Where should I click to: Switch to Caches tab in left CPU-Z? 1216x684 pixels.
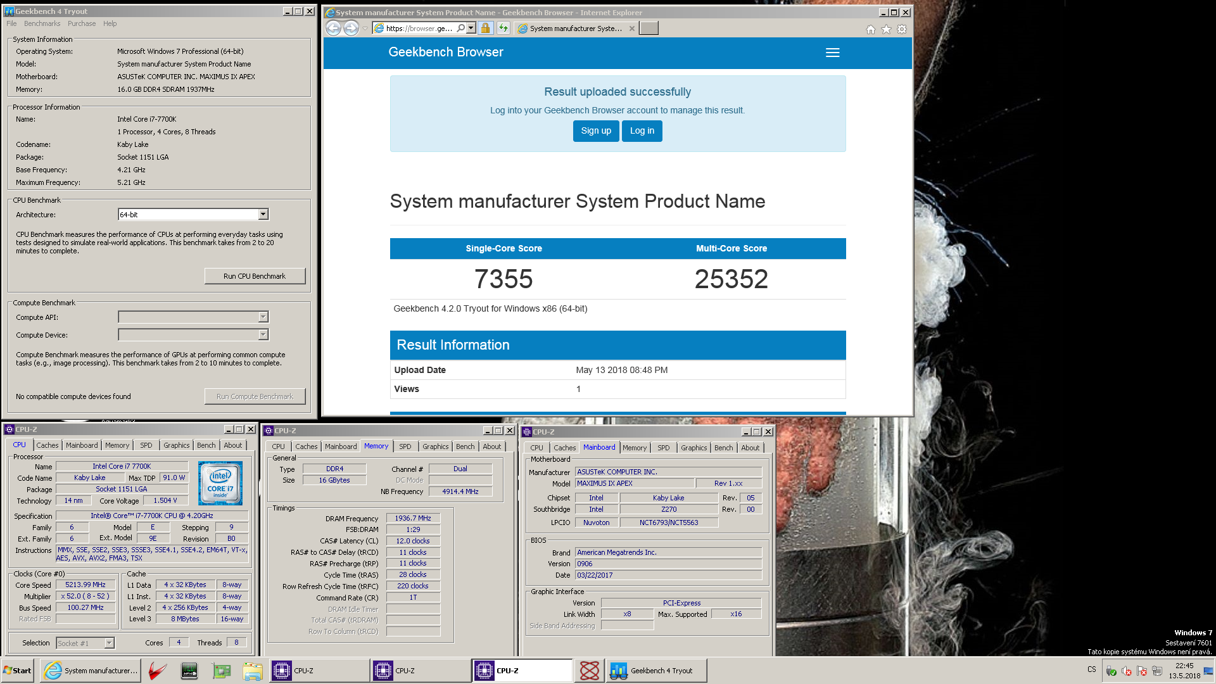47,445
